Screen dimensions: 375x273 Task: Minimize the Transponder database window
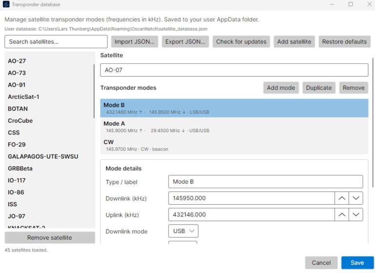[332, 4]
